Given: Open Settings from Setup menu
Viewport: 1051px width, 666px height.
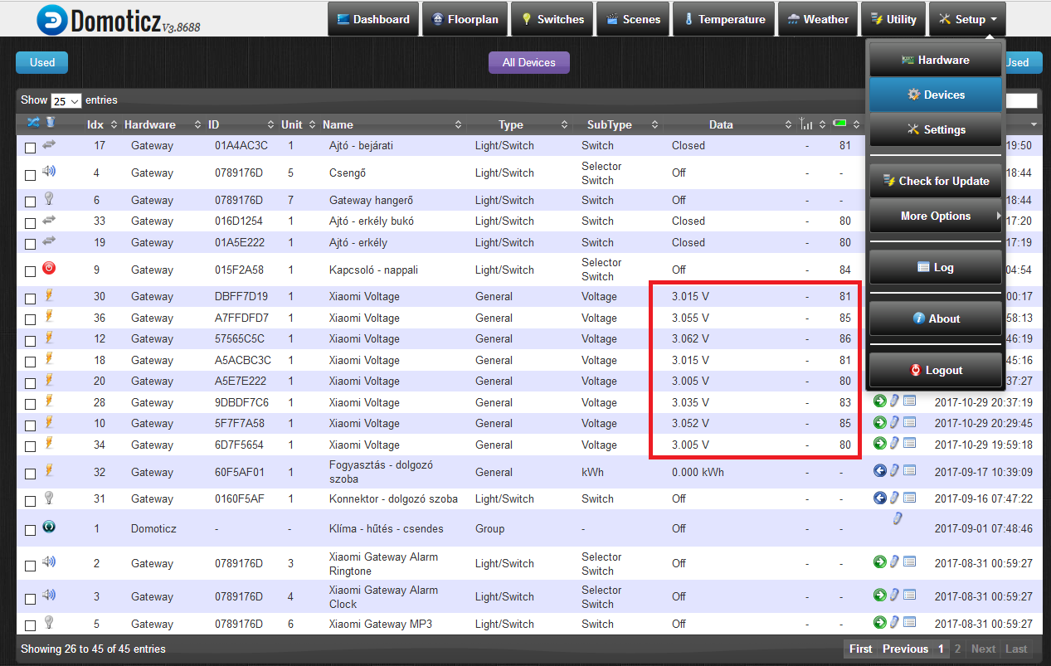Looking at the screenshot, I should pos(936,129).
